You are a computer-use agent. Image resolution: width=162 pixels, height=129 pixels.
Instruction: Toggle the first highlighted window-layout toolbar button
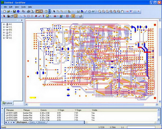pos(37,11)
